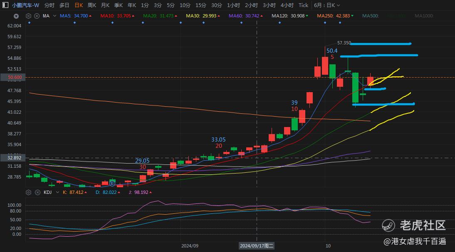Screen dimensions: 455x252
Task: Click the 62.004 price axis label
Action: [14, 26]
